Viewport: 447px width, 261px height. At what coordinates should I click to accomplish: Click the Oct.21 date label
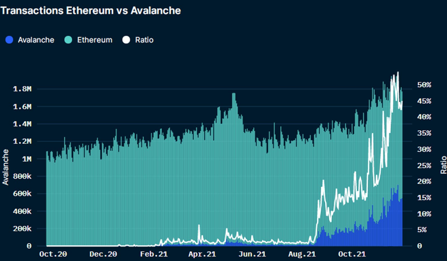[352, 254]
